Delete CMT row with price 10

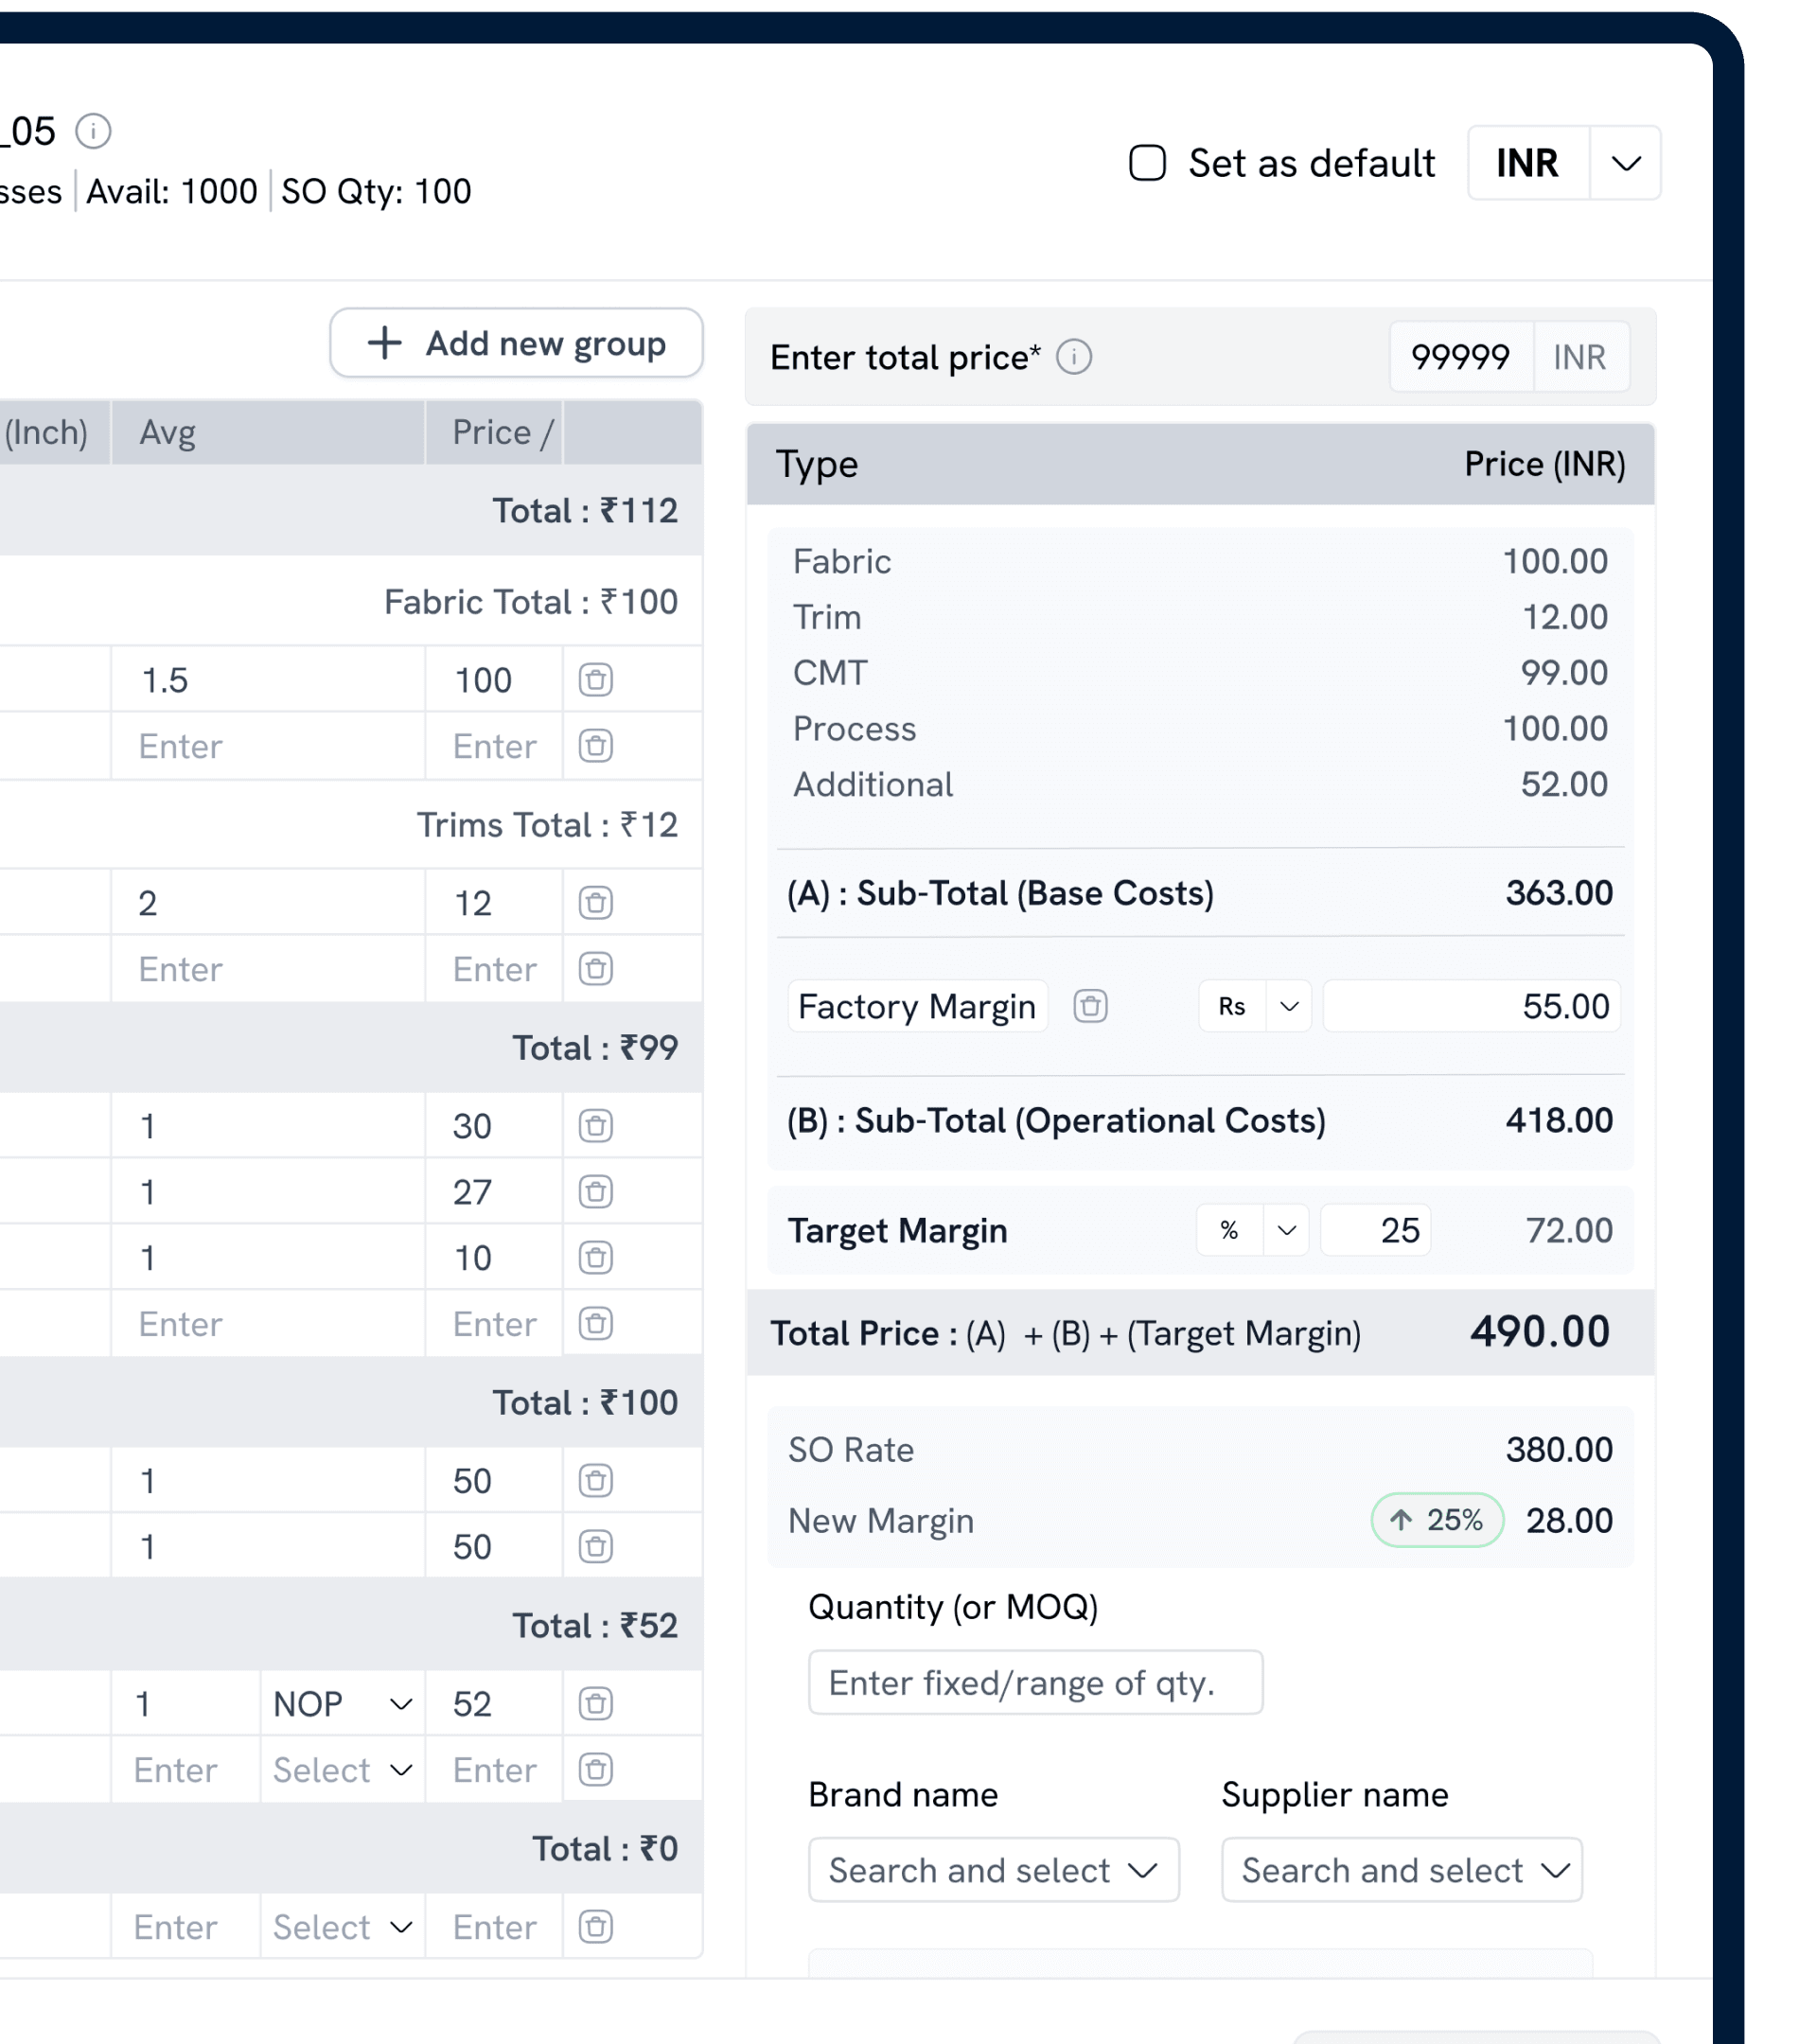coord(596,1258)
